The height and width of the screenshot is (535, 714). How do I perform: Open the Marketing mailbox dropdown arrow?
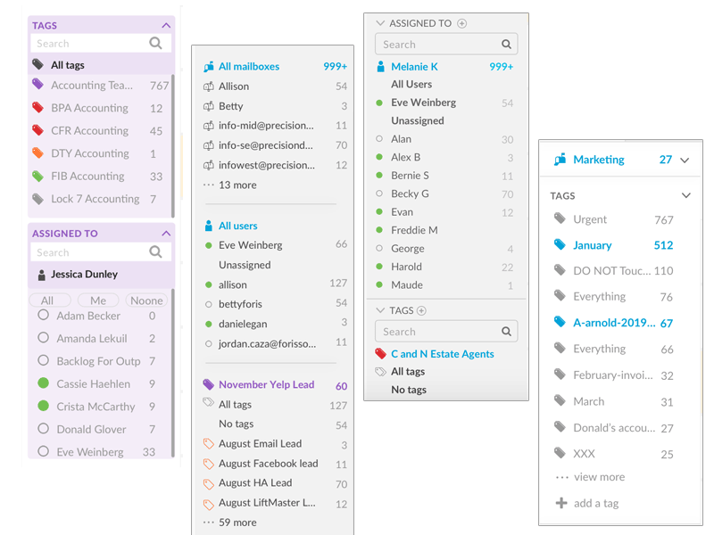[685, 160]
